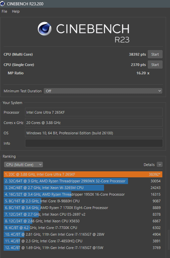Viewport: 170px width, 258px height.
Task: Select ranking row Intel Core i7-4850HQ CPU
Action: click(83, 241)
